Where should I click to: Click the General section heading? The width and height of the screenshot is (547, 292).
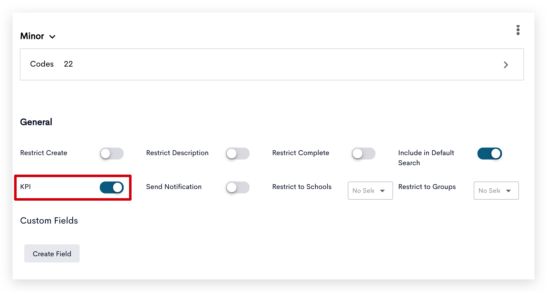[x=36, y=122]
